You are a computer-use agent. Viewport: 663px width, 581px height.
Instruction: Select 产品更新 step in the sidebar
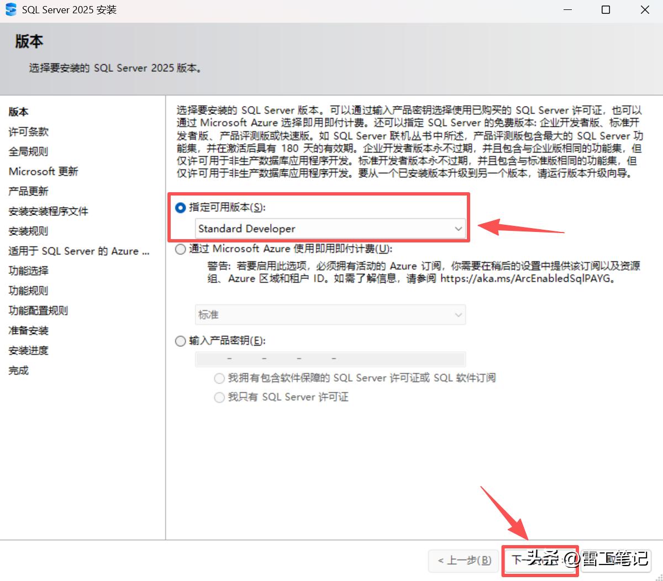click(29, 191)
